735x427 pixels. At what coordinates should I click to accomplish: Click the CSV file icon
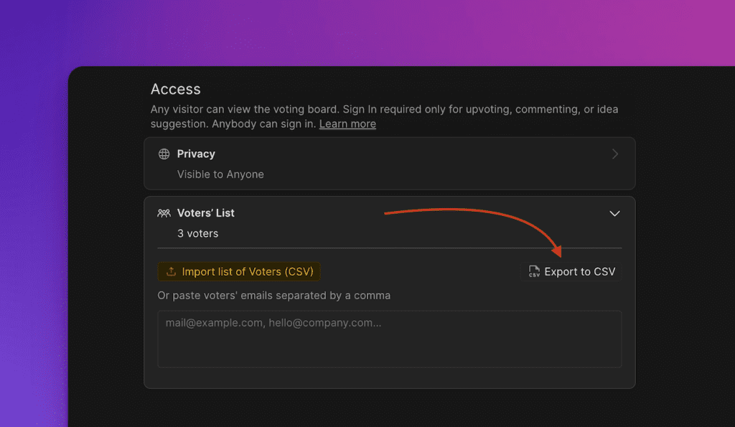[534, 271]
